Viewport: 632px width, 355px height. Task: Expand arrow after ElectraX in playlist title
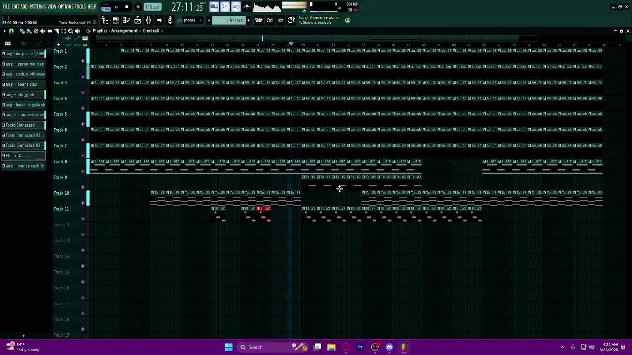coord(161,31)
